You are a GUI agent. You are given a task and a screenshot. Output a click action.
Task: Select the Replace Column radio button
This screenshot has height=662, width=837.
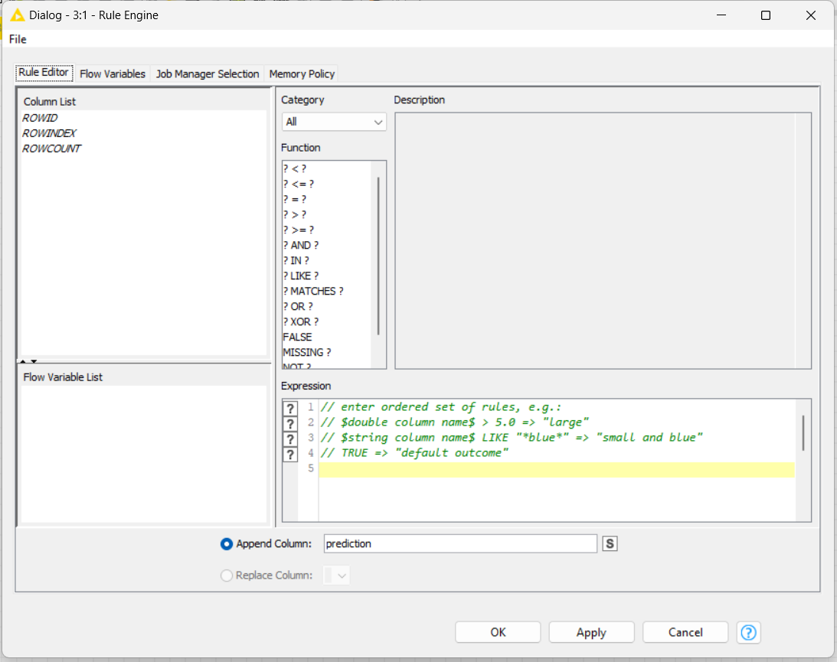point(227,575)
